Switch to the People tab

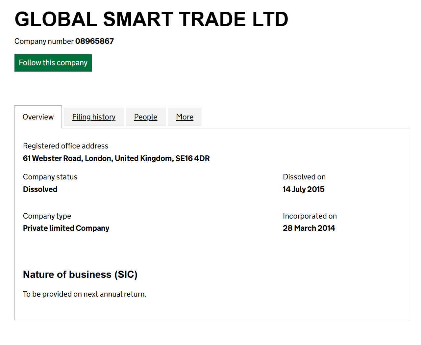click(x=146, y=117)
